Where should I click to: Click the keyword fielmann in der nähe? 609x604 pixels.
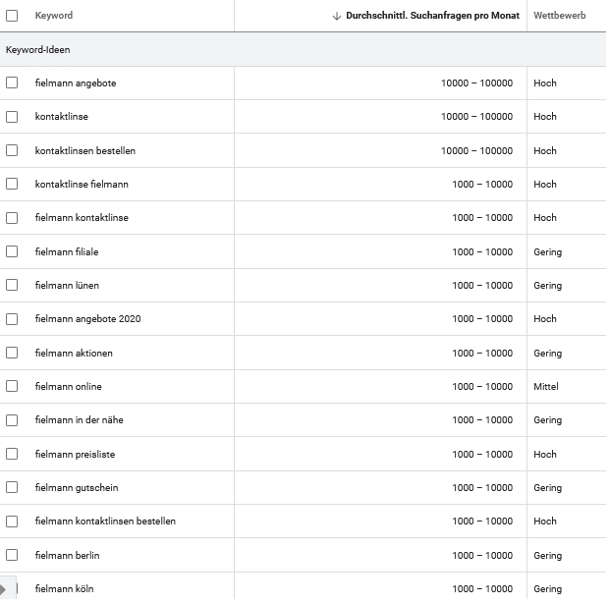pos(79,420)
